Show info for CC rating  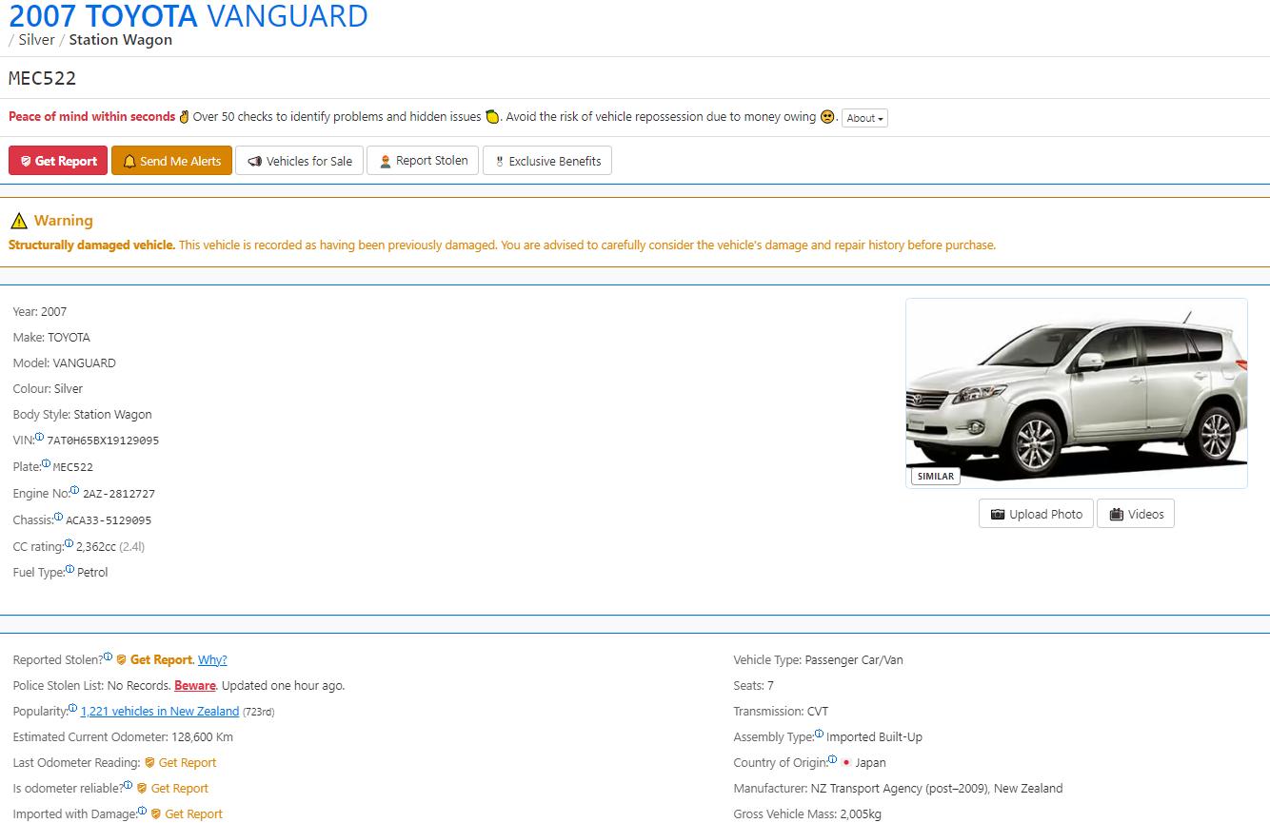[69, 543]
